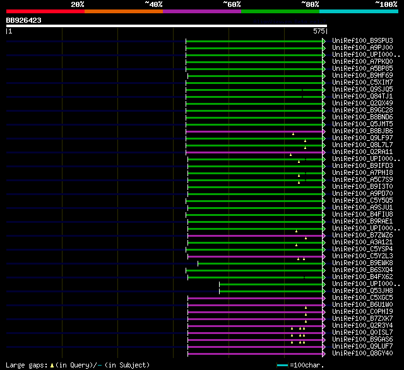
Task: Select the UniRef100_Q2RA11 label
Action: (x=362, y=152)
